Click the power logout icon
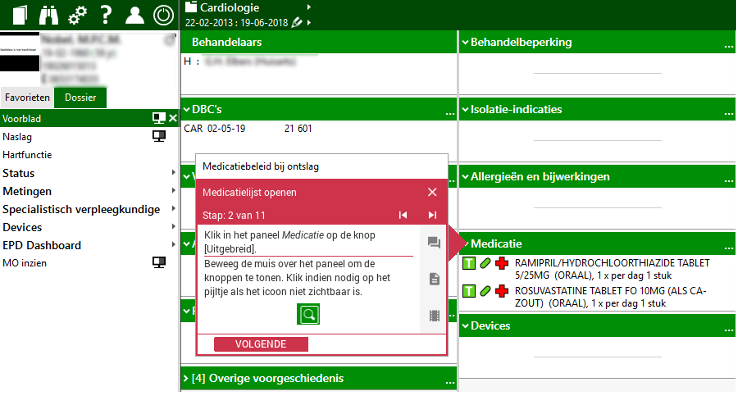The image size is (736, 414). pos(163,15)
